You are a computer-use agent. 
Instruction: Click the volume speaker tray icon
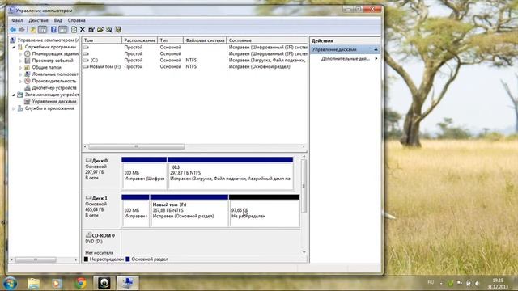pos(477,284)
